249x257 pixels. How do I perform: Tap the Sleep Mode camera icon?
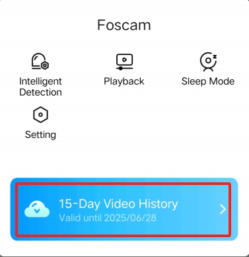coord(208,62)
